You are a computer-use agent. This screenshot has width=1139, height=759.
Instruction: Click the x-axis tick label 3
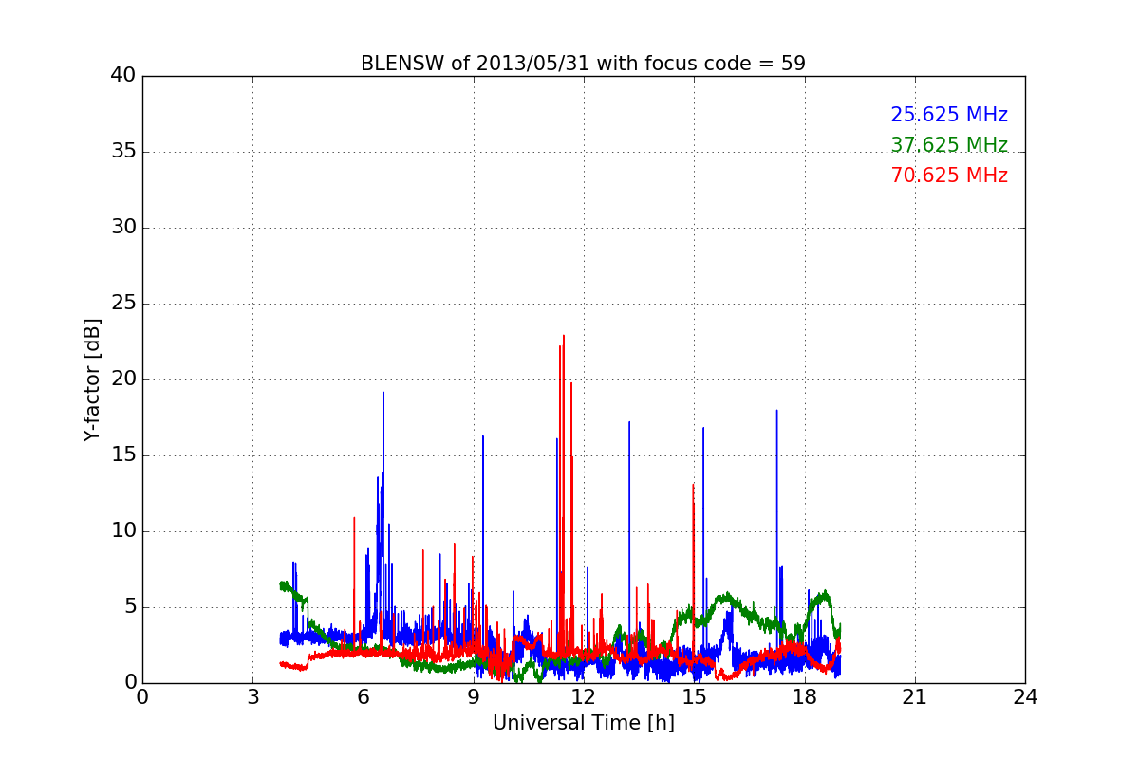pyautogui.click(x=252, y=697)
